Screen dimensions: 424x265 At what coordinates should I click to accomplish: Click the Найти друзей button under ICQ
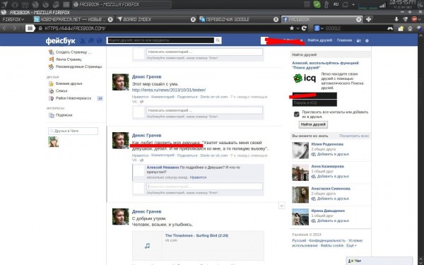point(313,124)
